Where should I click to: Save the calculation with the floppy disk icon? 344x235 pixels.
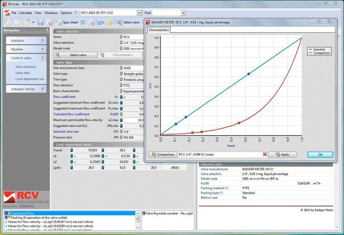[40, 22]
